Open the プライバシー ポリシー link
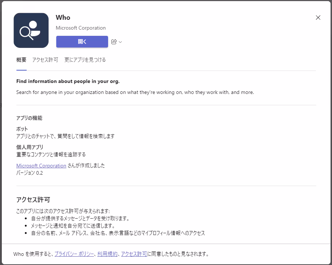This screenshot has width=332, height=265. 74,254
